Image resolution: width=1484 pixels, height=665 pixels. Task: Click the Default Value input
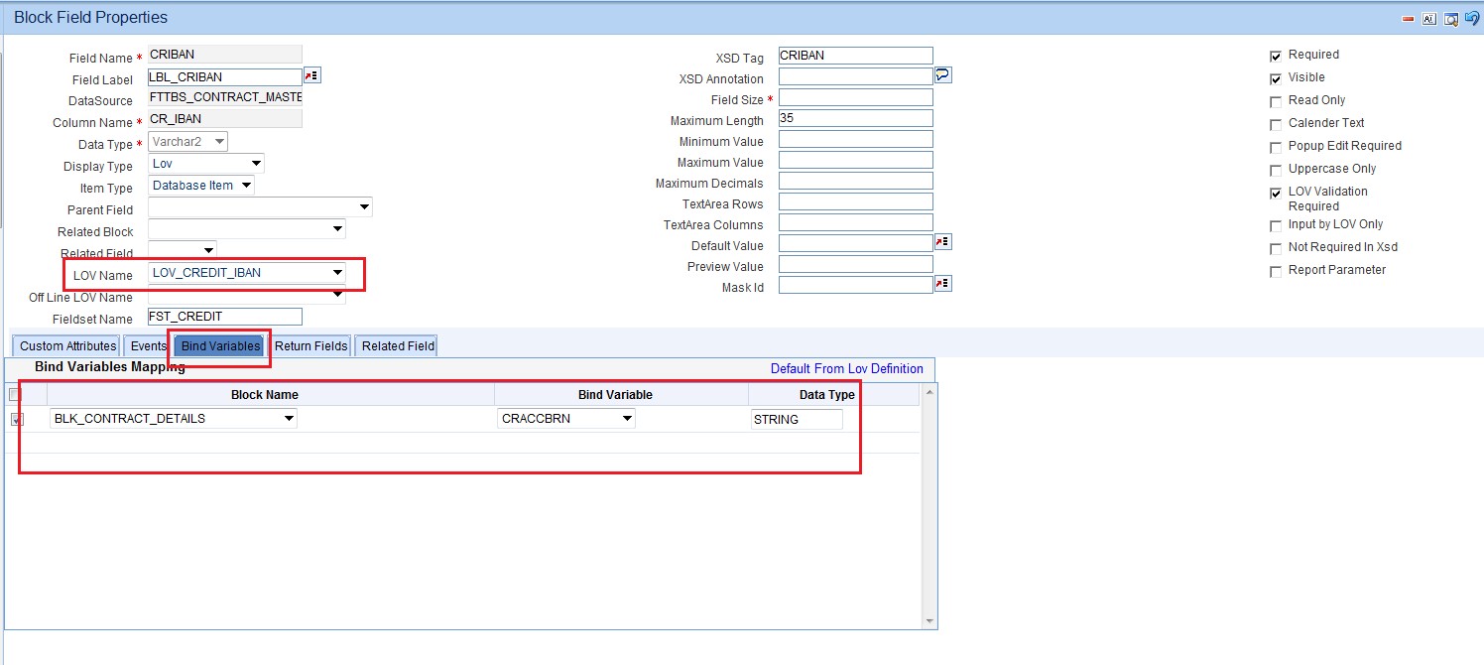(856, 243)
